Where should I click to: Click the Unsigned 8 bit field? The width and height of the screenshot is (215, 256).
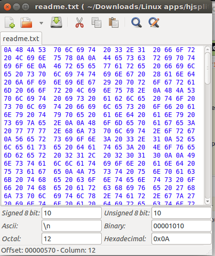coord(182,213)
